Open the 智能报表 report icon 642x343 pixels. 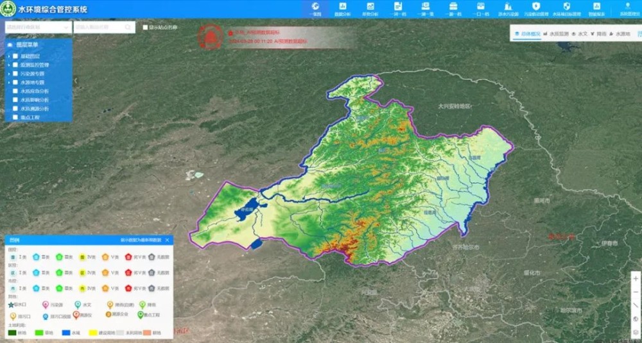point(596,6)
